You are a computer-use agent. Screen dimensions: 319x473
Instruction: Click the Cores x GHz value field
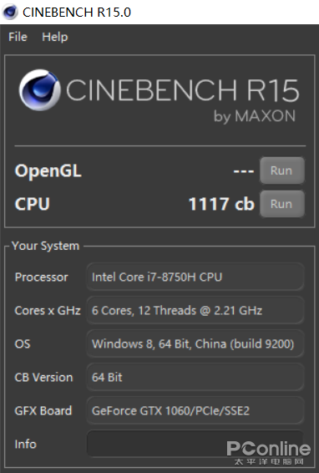coord(195,310)
